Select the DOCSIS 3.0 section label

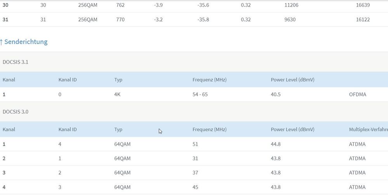pyautogui.click(x=16, y=112)
